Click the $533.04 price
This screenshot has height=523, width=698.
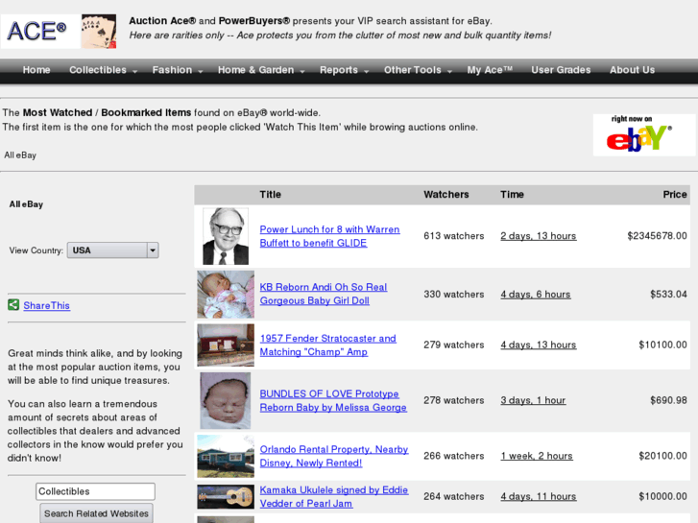[x=668, y=295]
